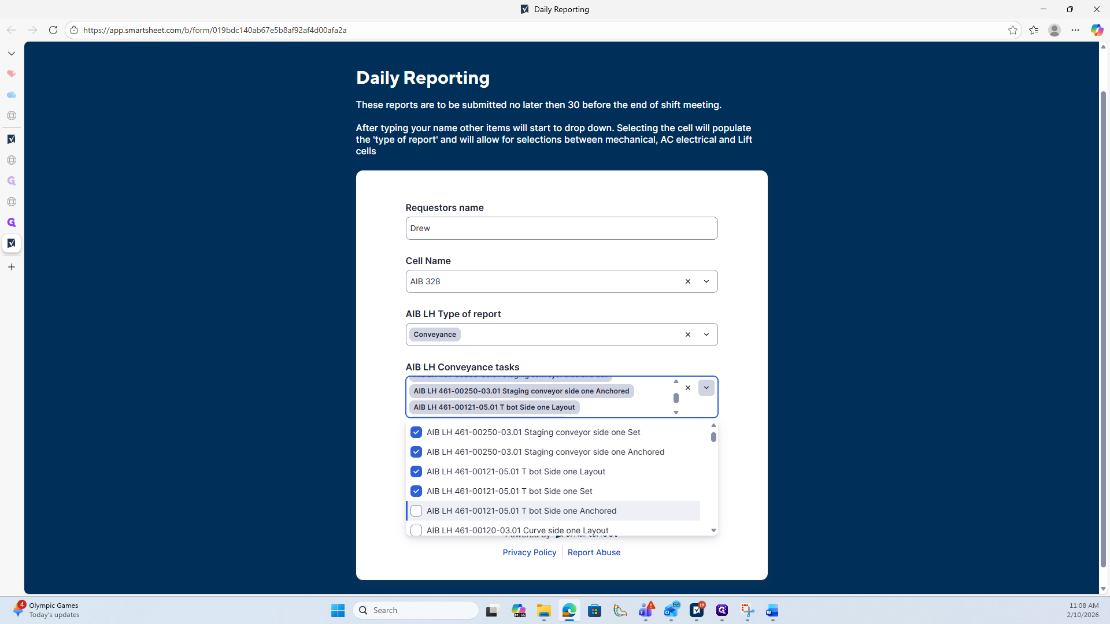Add page to favorites star icon
Image resolution: width=1110 pixels, height=624 pixels.
[x=1012, y=30]
